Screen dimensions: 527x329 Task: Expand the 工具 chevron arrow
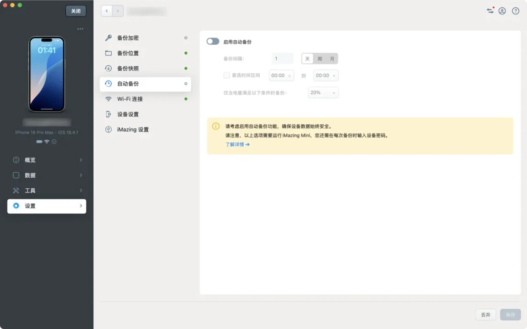[81, 191]
